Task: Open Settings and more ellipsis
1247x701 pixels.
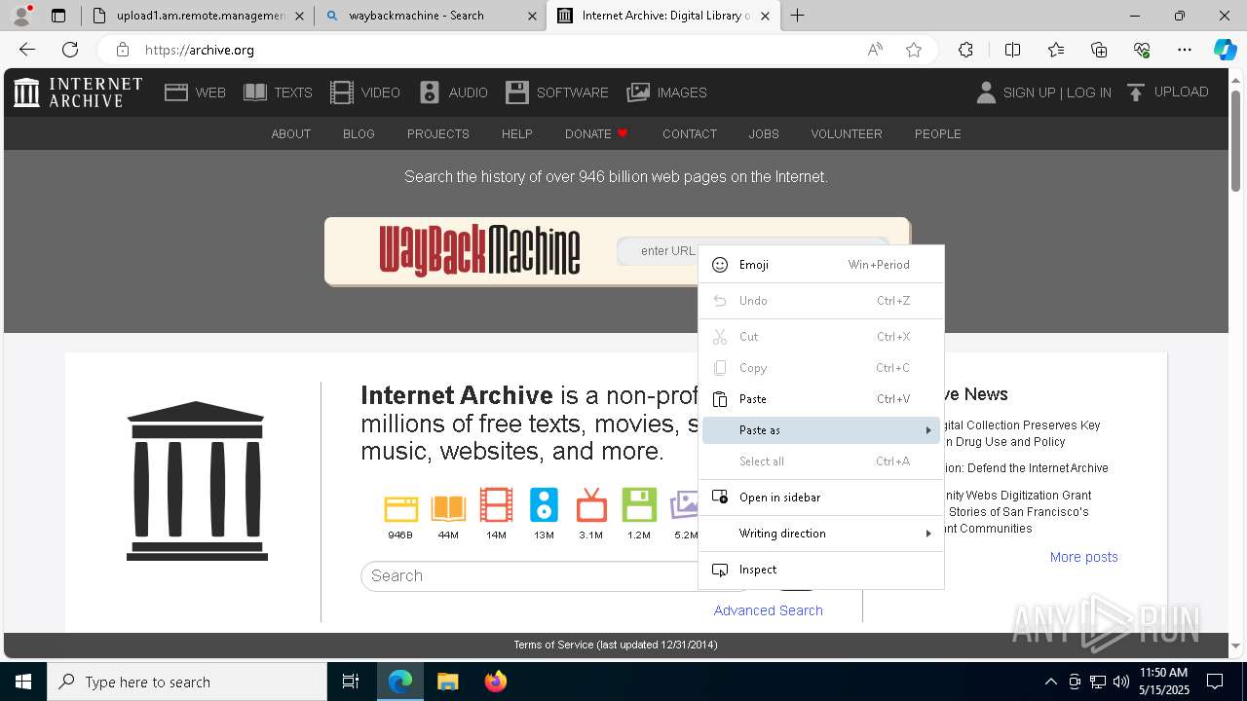Action: [x=1185, y=50]
